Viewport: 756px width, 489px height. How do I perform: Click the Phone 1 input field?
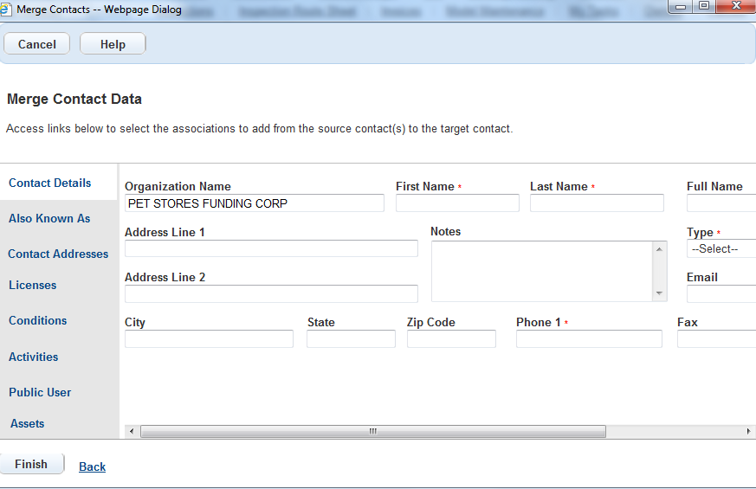click(589, 339)
